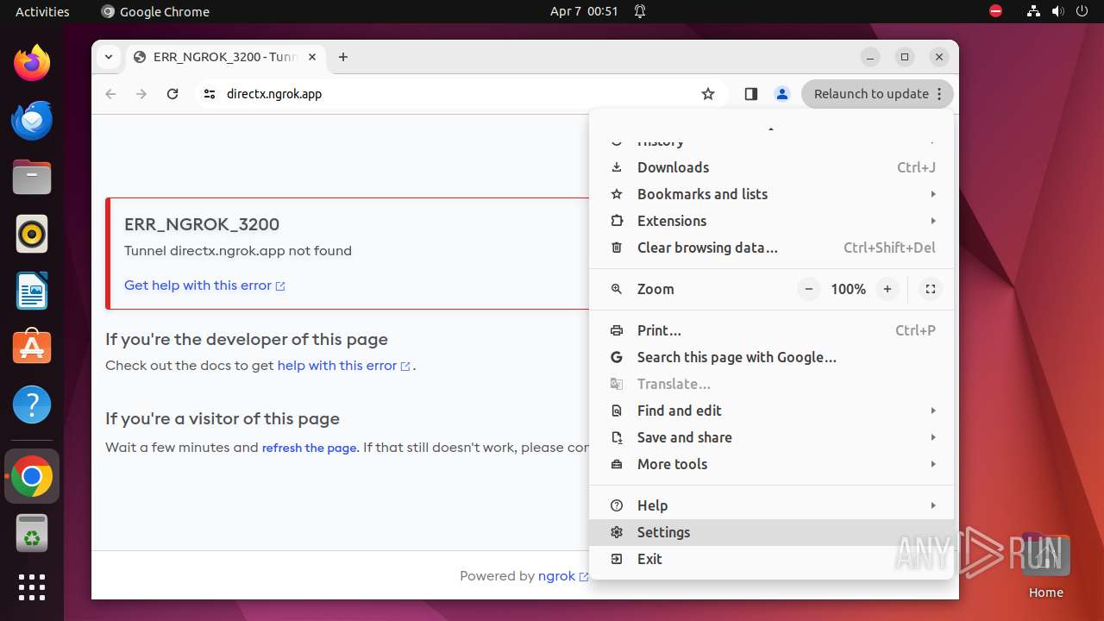Open the tab search dropdown
Screen dimensions: 1104x621
tap(109, 57)
